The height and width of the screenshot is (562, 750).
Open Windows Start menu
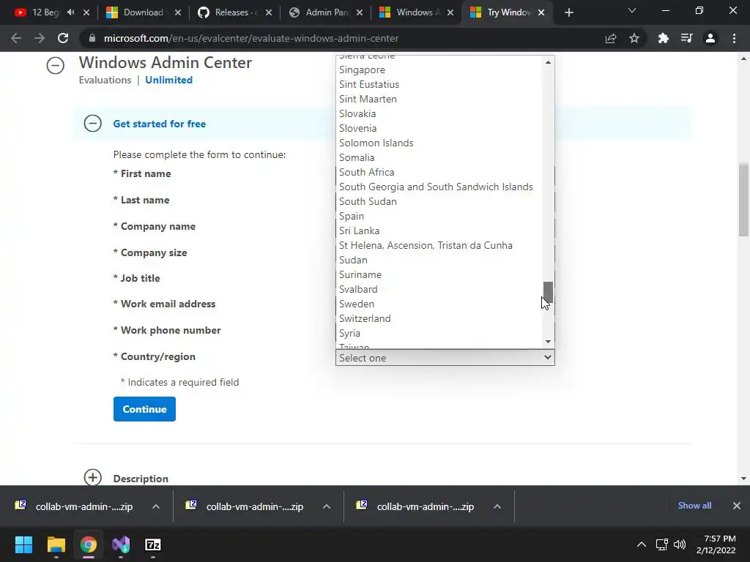coord(23,544)
